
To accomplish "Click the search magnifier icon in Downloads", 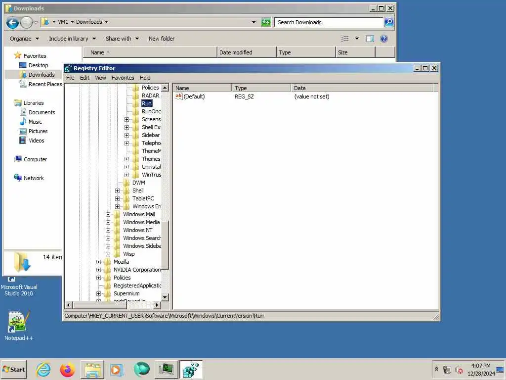I will point(389,22).
